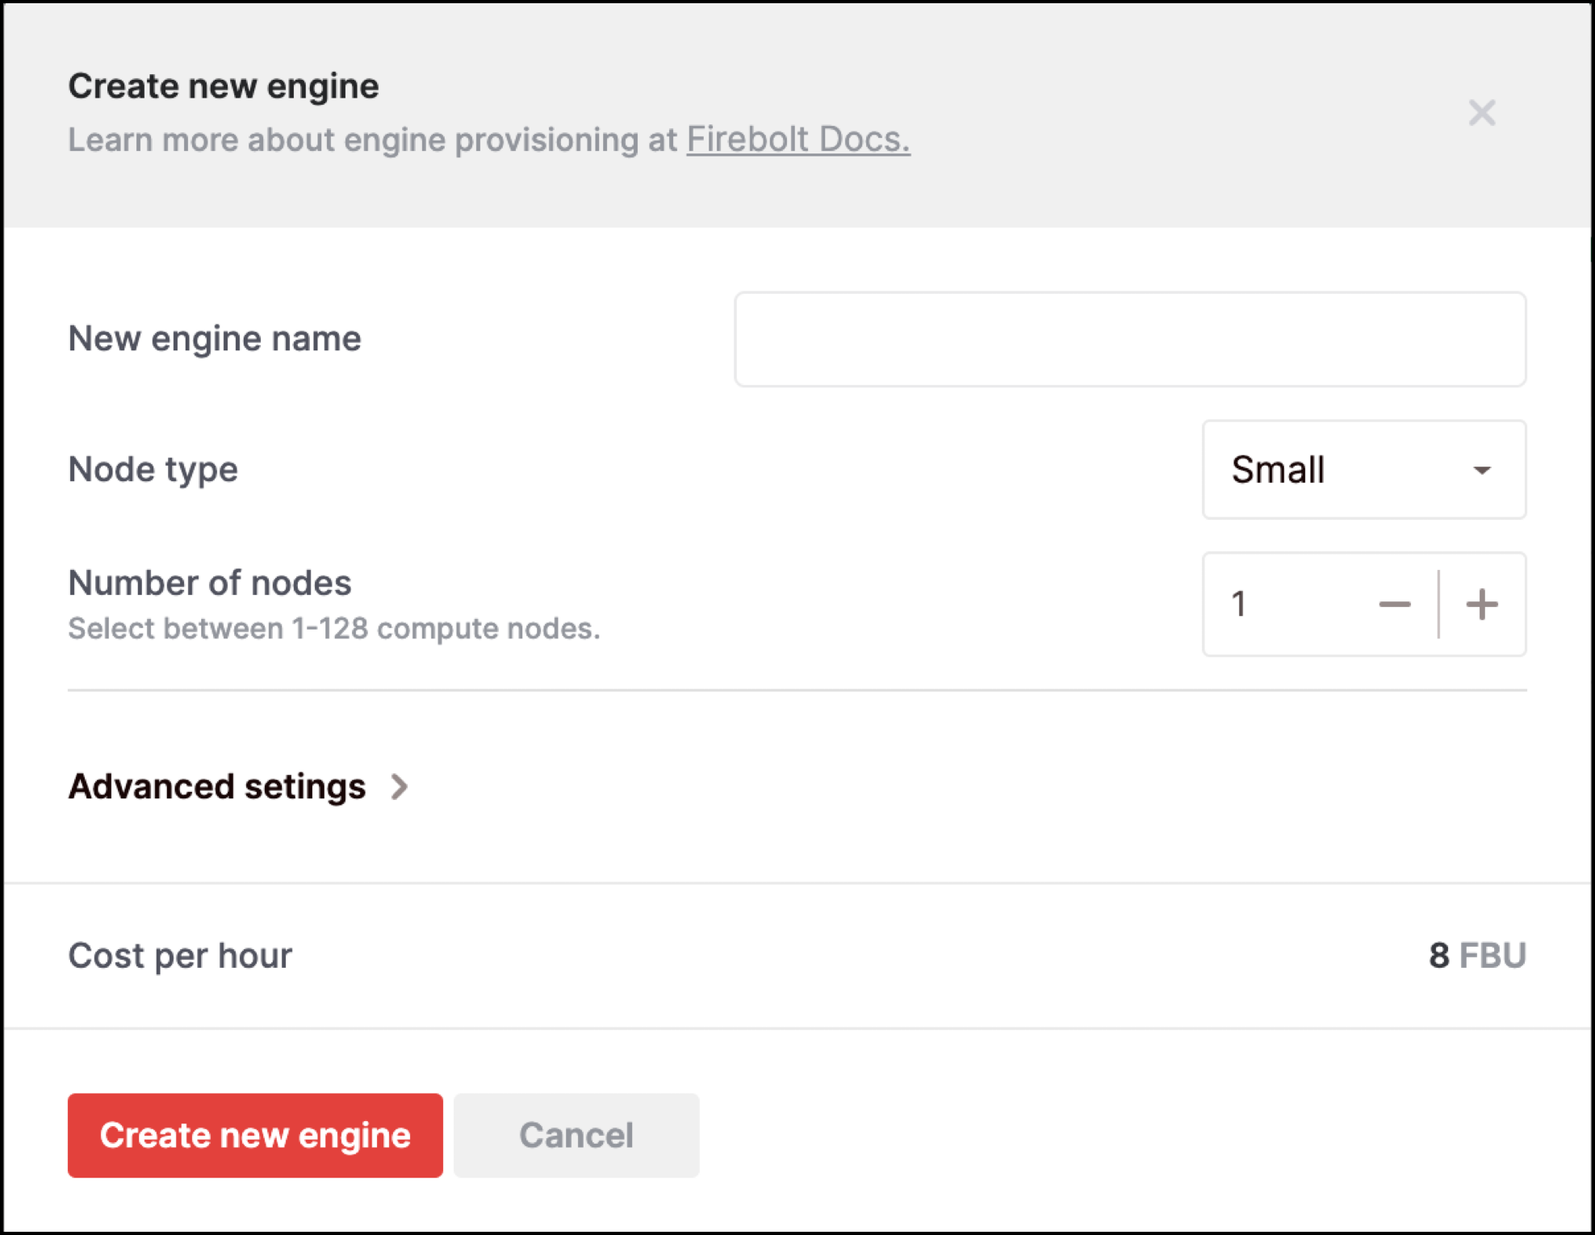Close the Create new engine dialog
Image resolution: width=1595 pixels, height=1235 pixels.
[1481, 113]
